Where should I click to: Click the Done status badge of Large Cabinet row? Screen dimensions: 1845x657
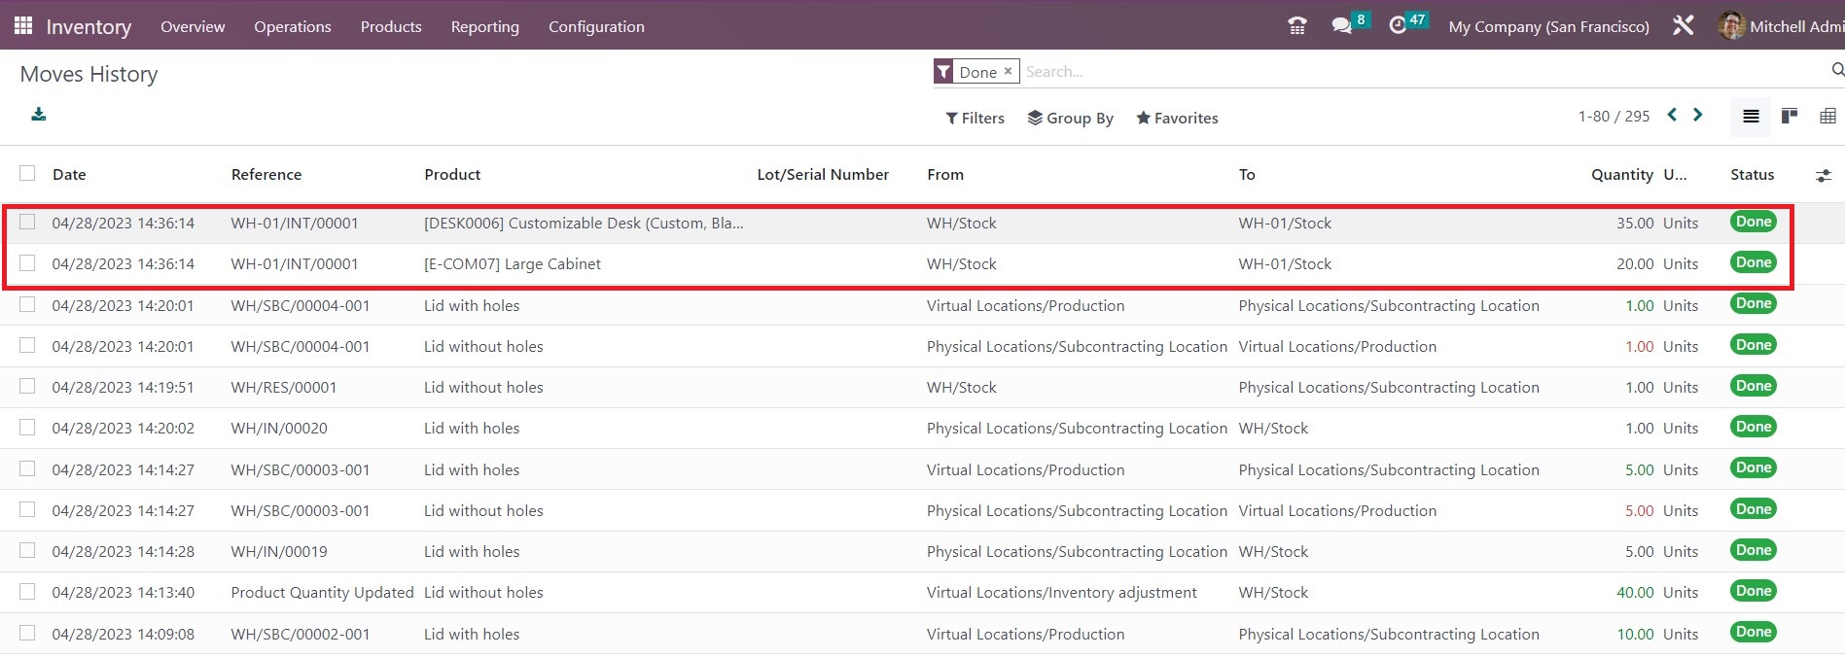pos(1754,262)
